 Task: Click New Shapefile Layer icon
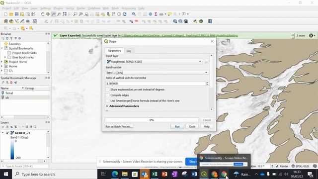17,21
